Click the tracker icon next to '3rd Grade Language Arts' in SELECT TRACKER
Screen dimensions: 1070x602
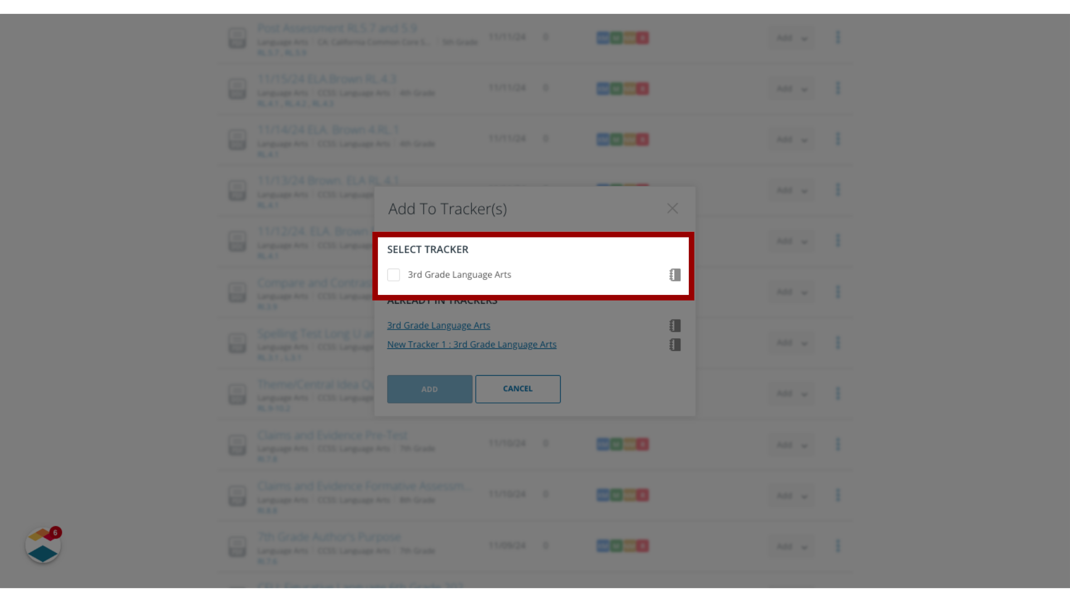pos(675,274)
